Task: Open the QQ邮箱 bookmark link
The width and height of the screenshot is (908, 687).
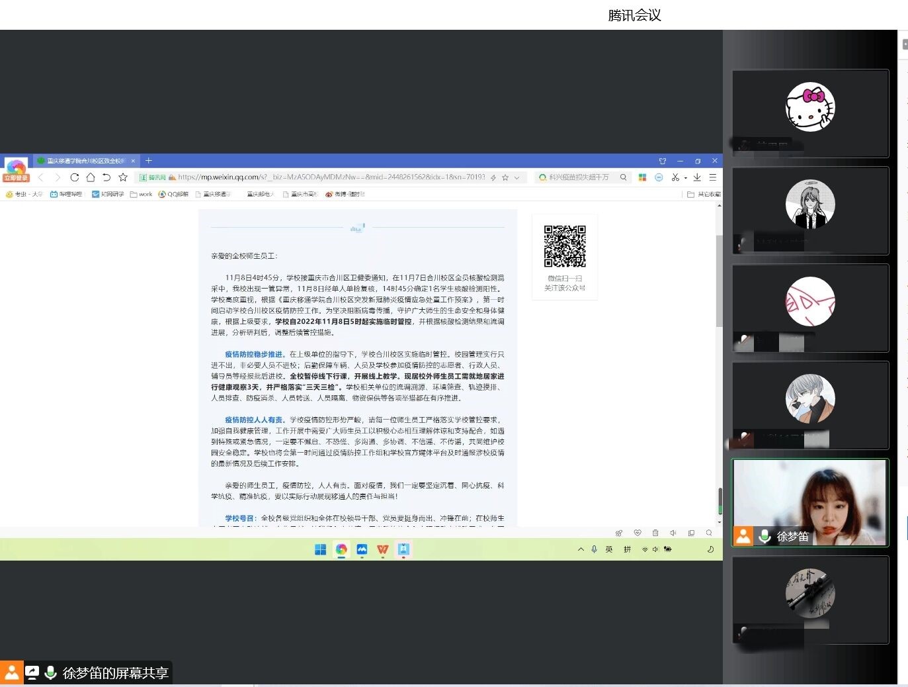Action: click(x=173, y=195)
